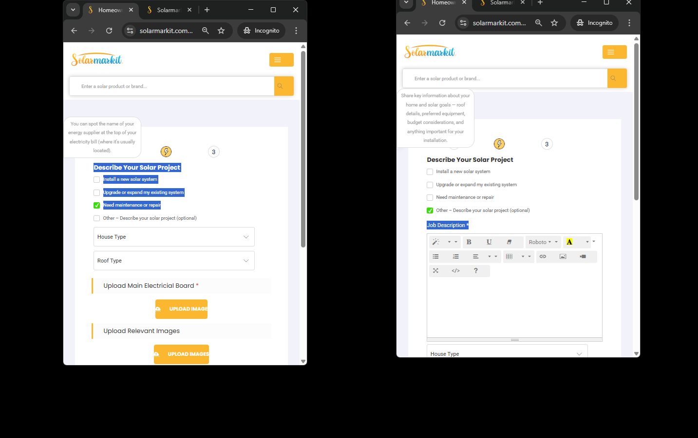Uncheck the ticked 'Other – Describe your solar project' box
The image size is (698, 438).
(430, 210)
